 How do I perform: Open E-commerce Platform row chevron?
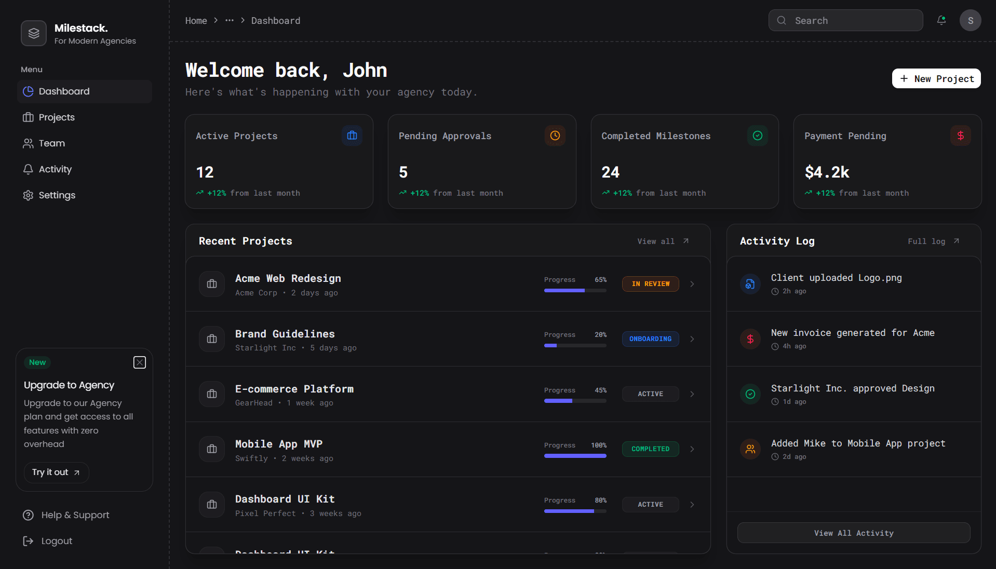(692, 394)
